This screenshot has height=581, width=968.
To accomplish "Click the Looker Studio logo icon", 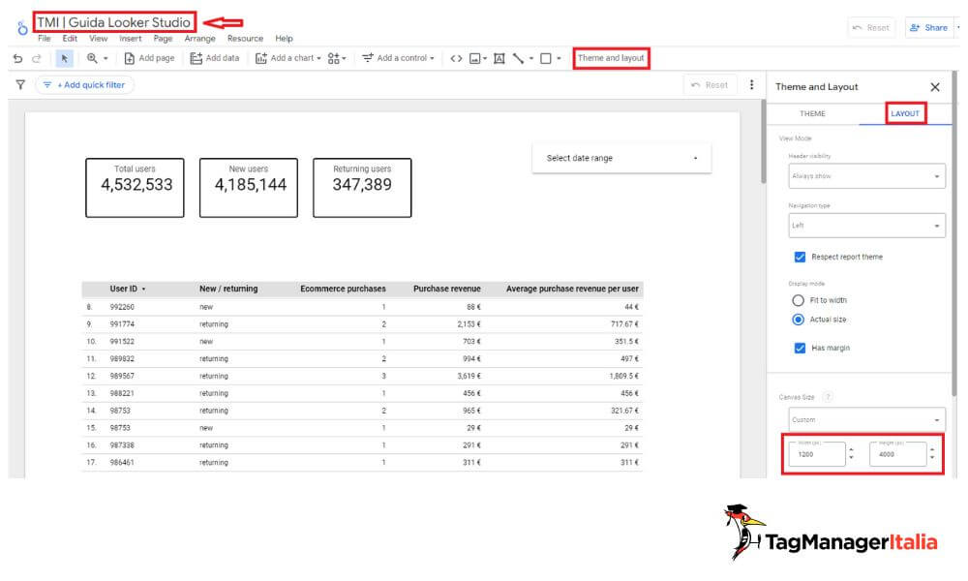I will coord(22,28).
